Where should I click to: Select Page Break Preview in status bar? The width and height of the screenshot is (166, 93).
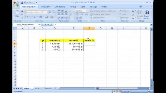tap(120, 91)
